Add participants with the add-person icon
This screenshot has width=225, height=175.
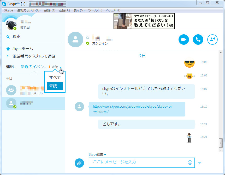[x=212, y=40]
